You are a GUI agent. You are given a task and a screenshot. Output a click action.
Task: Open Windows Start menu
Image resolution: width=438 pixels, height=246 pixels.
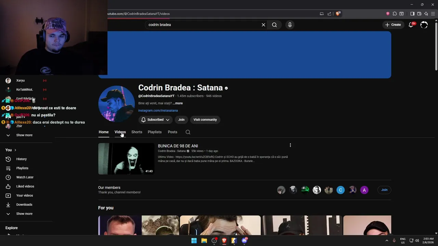(x=194, y=241)
